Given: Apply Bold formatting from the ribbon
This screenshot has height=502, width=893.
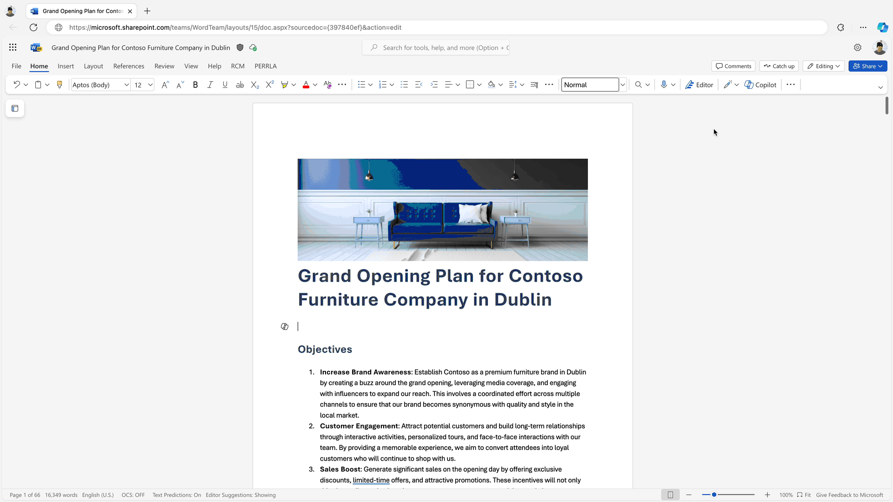Looking at the screenshot, I should click(195, 85).
